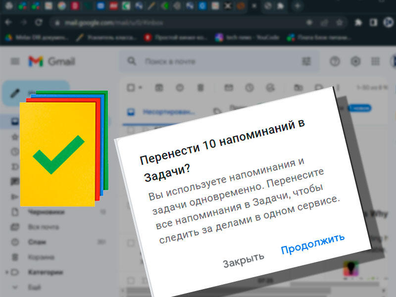The image size is (396, 297).
Task: Open the browser extensions puzzle icon
Action: coord(358,22)
